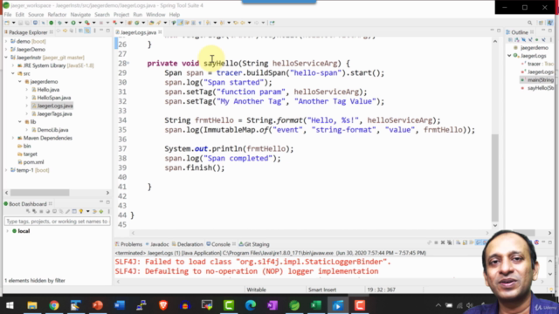Toggle Sort in the Outline toolbar

click(517, 40)
